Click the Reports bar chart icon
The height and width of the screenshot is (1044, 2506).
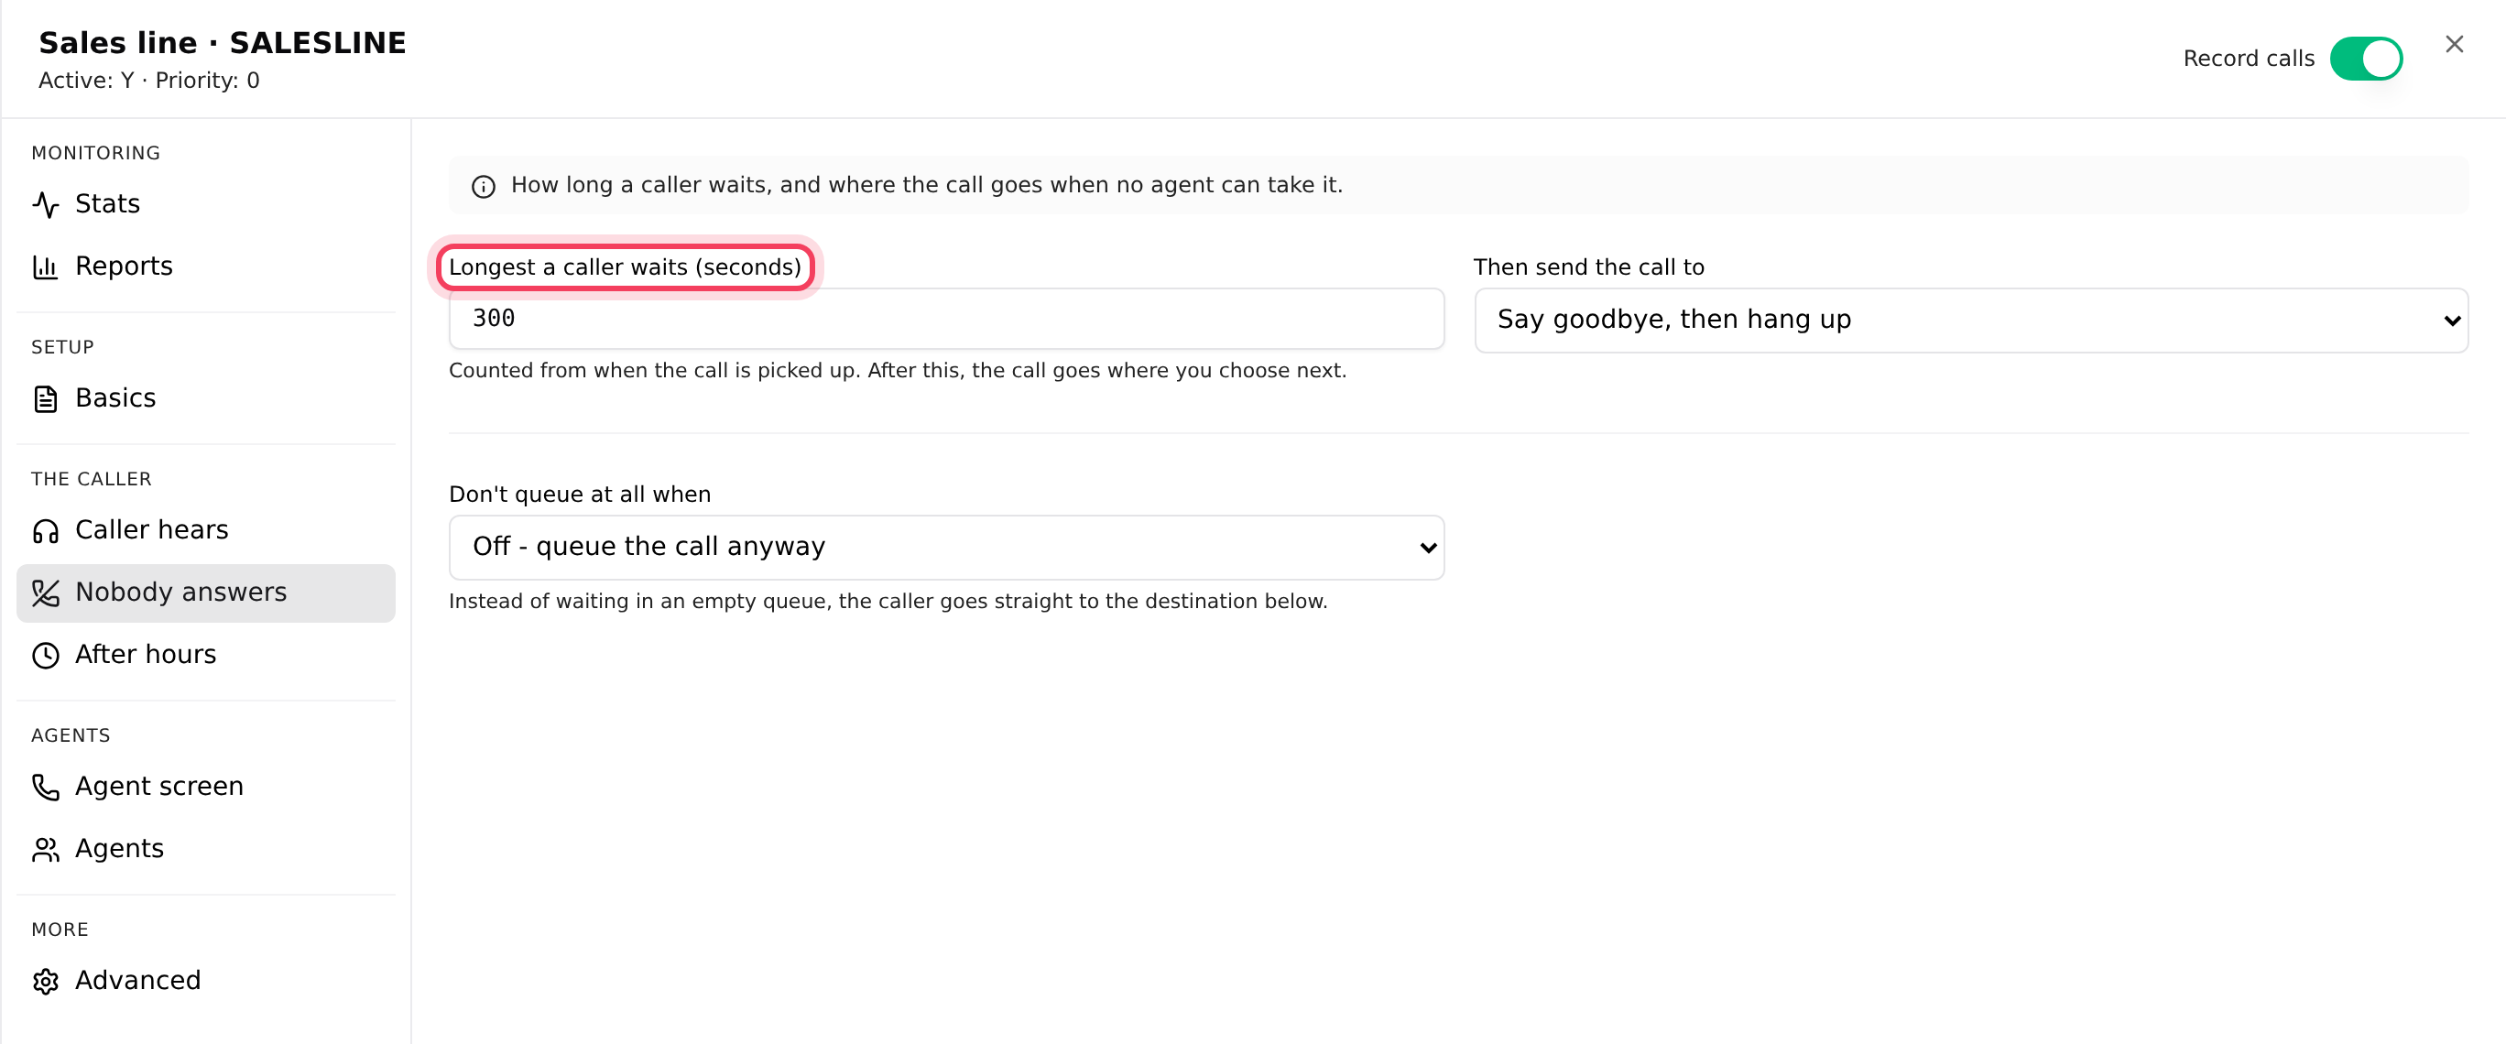click(46, 266)
